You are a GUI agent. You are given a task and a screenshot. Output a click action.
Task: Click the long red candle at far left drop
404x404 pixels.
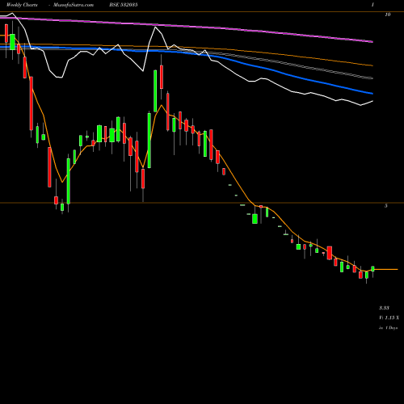pyautogui.click(x=32, y=103)
